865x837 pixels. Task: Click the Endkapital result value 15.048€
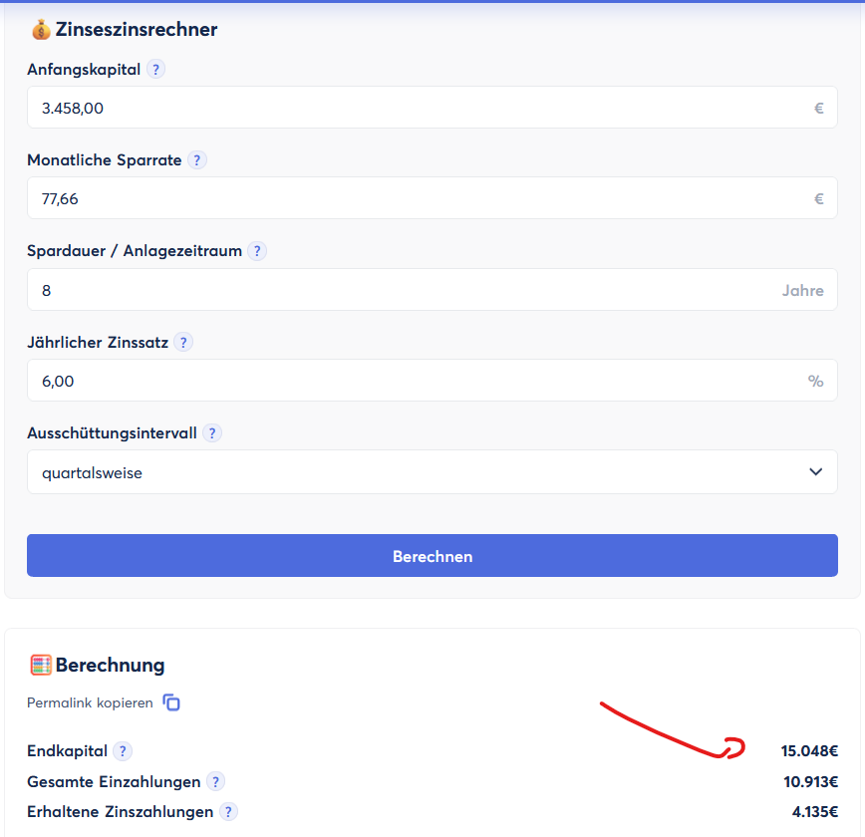pyautogui.click(x=809, y=751)
